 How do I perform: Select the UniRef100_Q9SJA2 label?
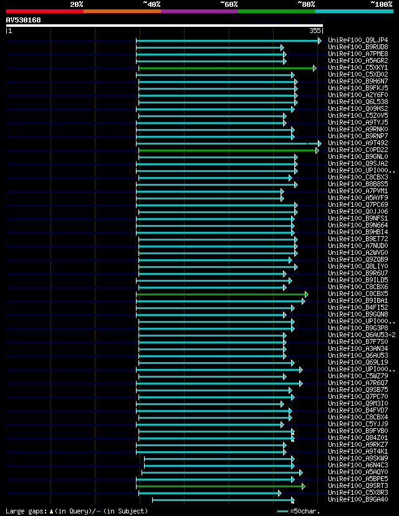click(x=358, y=163)
